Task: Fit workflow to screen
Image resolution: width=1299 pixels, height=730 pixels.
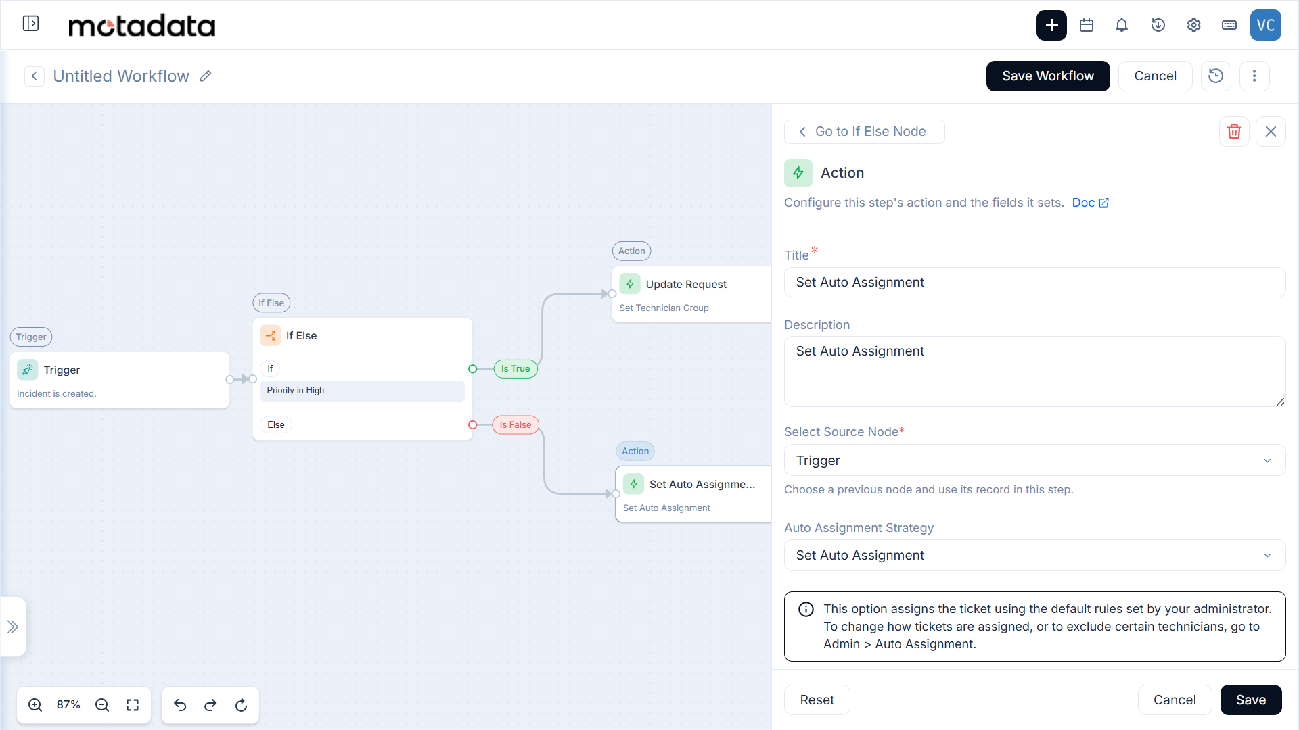Action: (133, 705)
